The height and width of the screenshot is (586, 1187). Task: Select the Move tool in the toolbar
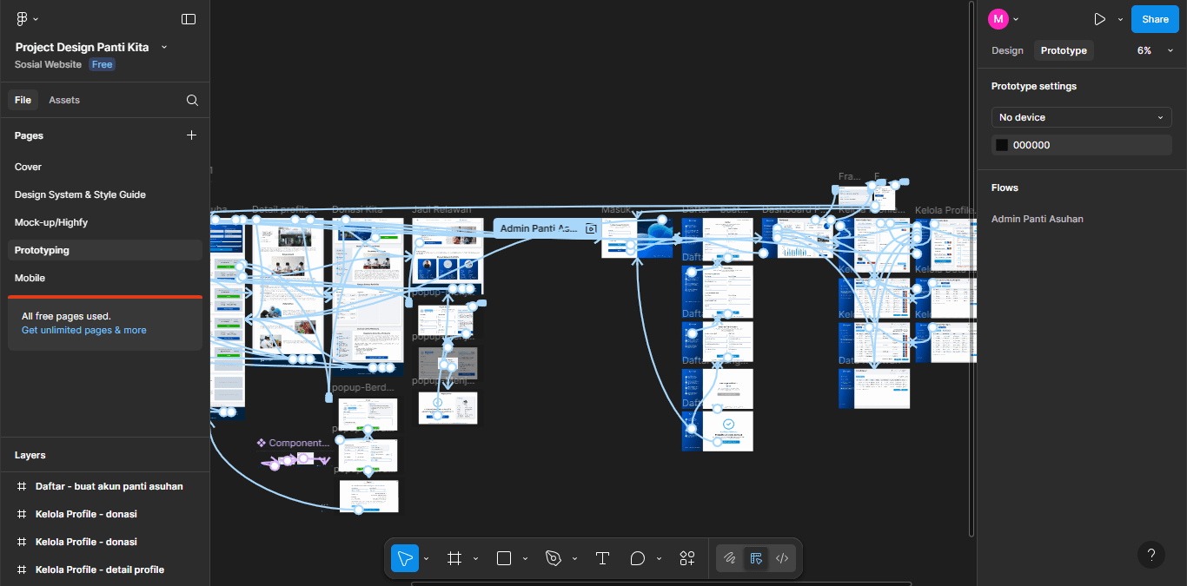[x=403, y=558]
